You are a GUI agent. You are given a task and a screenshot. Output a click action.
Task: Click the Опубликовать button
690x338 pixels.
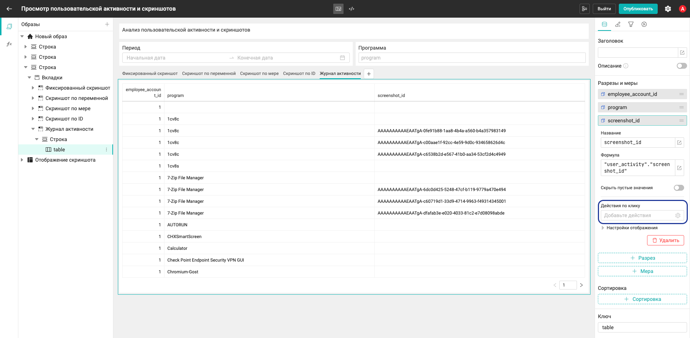(638, 9)
